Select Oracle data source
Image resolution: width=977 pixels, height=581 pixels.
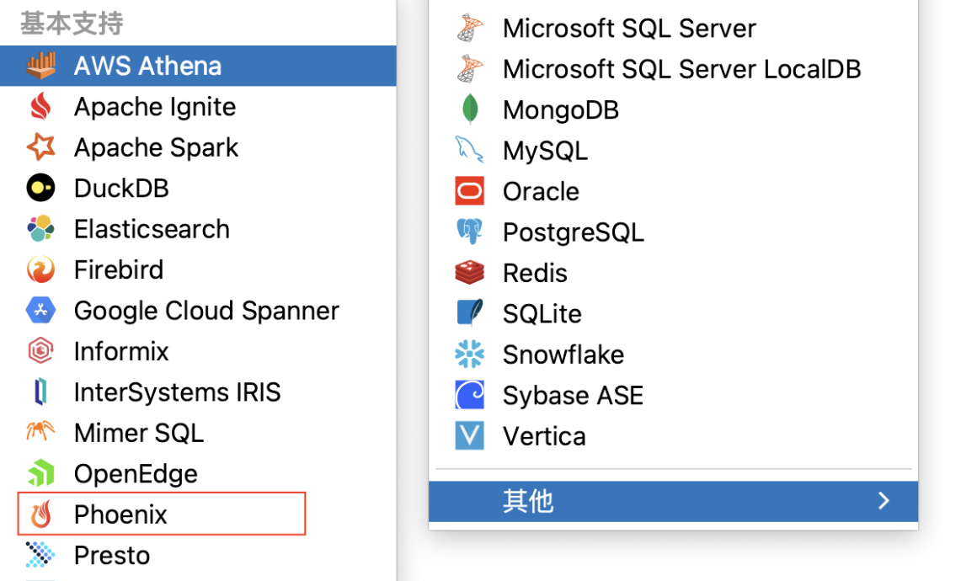point(673,191)
